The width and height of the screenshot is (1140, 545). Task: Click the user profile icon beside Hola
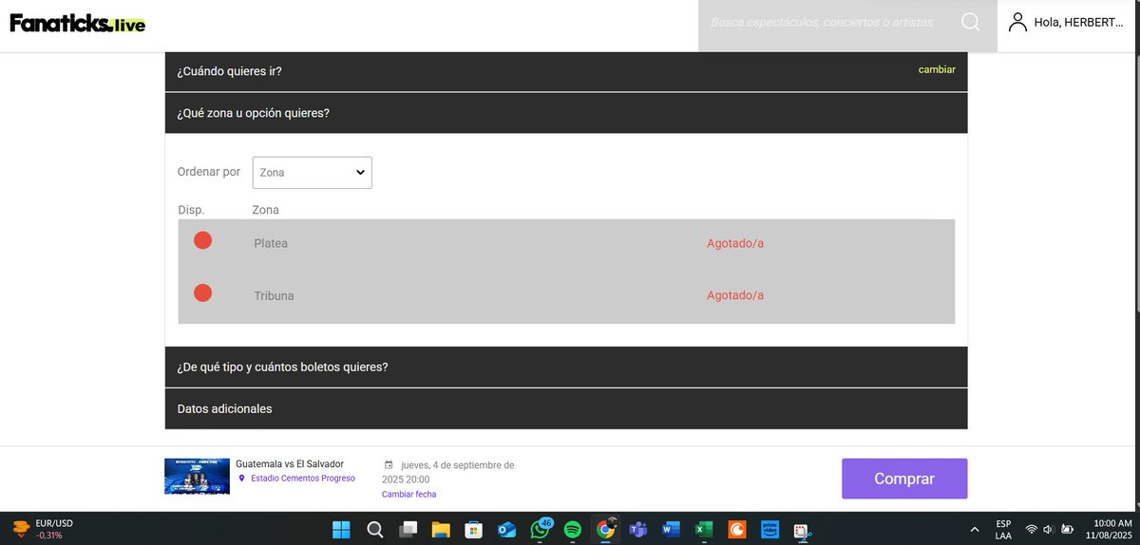(1017, 22)
